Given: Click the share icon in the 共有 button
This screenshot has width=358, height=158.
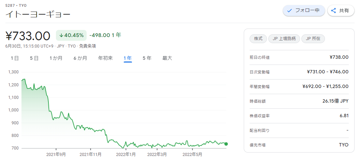Looking at the screenshot, I should pos(333,11).
